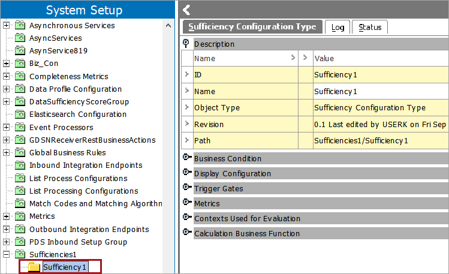Click the Name value field Sufficiency1
This screenshot has height=274, width=449.
coord(381,91)
